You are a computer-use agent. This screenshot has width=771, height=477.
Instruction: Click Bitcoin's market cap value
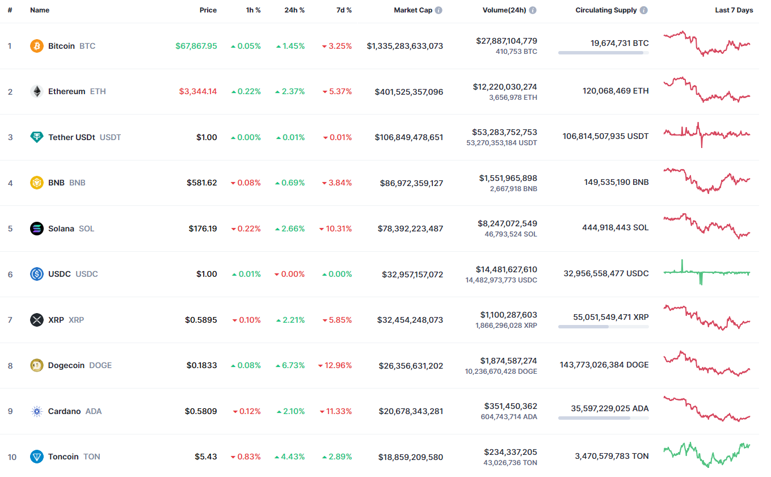point(405,46)
